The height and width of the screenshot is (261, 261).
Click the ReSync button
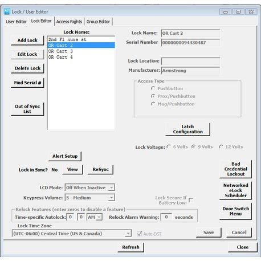tap(100, 169)
